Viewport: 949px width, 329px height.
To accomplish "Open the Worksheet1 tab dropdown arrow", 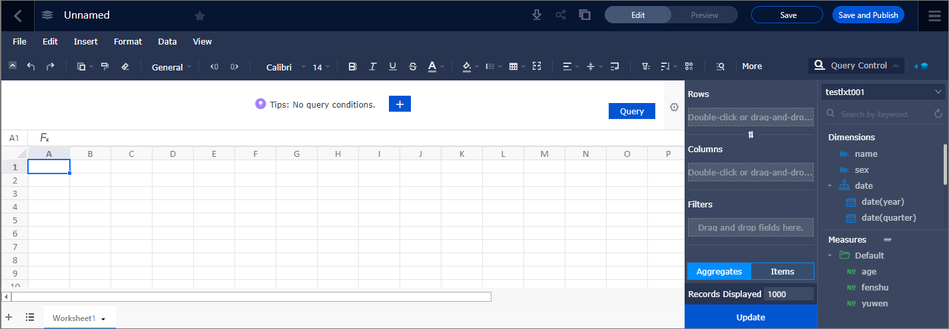I will [103, 319].
